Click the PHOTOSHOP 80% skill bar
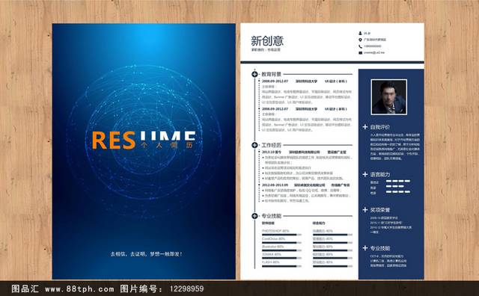Viewport: 479px width, 296px height. 281,235
